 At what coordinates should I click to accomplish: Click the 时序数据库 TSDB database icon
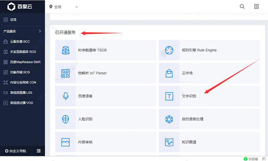tap(66, 50)
